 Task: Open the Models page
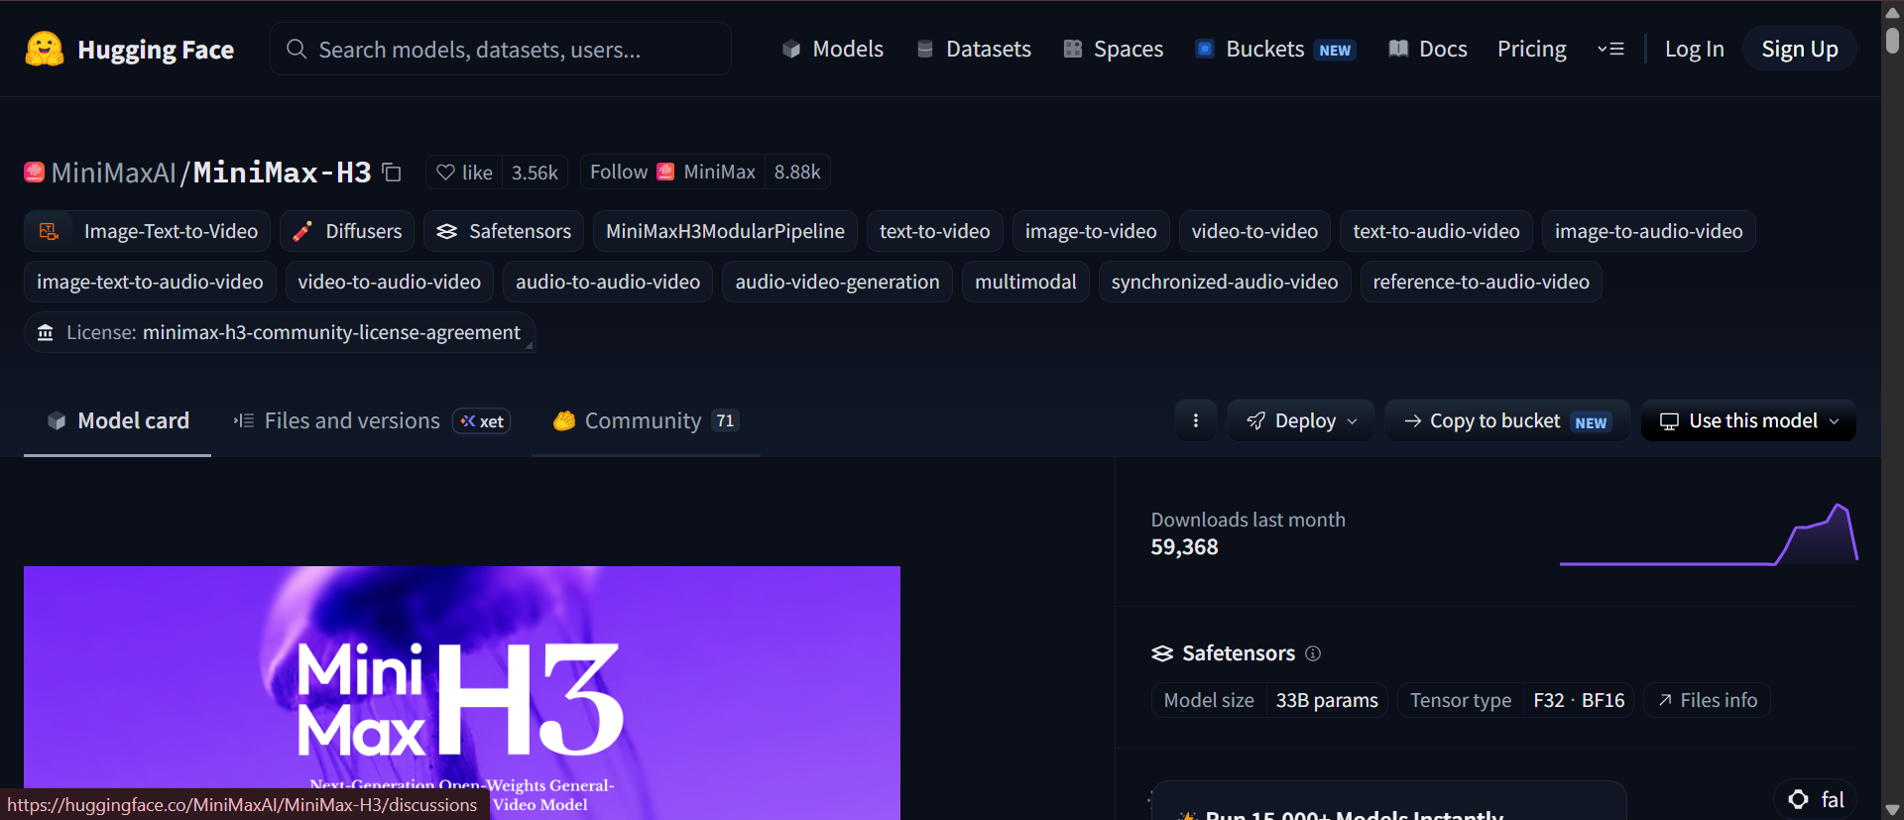coord(833,49)
